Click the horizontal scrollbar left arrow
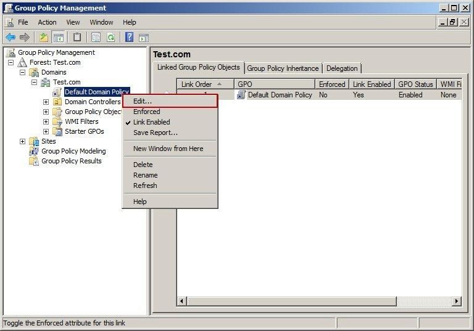The width and height of the screenshot is (474, 331). click(x=181, y=301)
